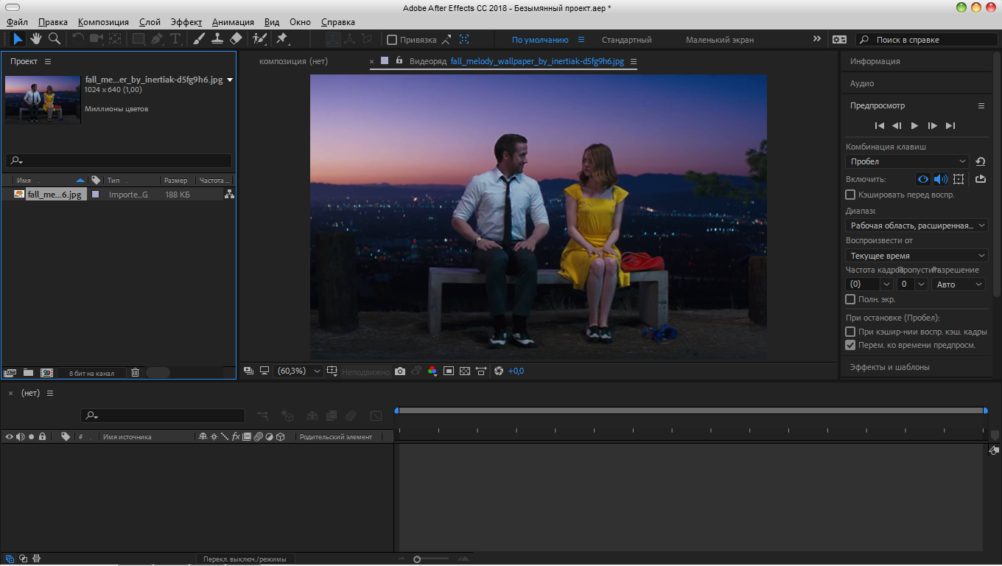Image resolution: width=1002 pixels, height=566 pixels.
Task: Reset the preview shortcut settings icon
Action: click(x=981, y=161)
